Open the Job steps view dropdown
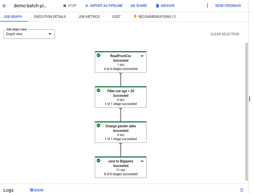Viewport: 253px width, 193px height. click(x=29, y=34)
